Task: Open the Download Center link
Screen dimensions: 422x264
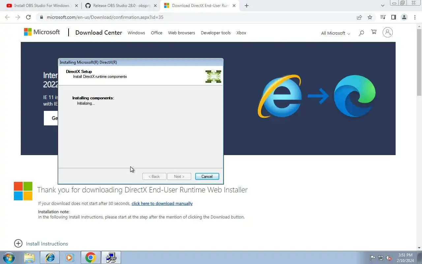Action: click(99, 33)
